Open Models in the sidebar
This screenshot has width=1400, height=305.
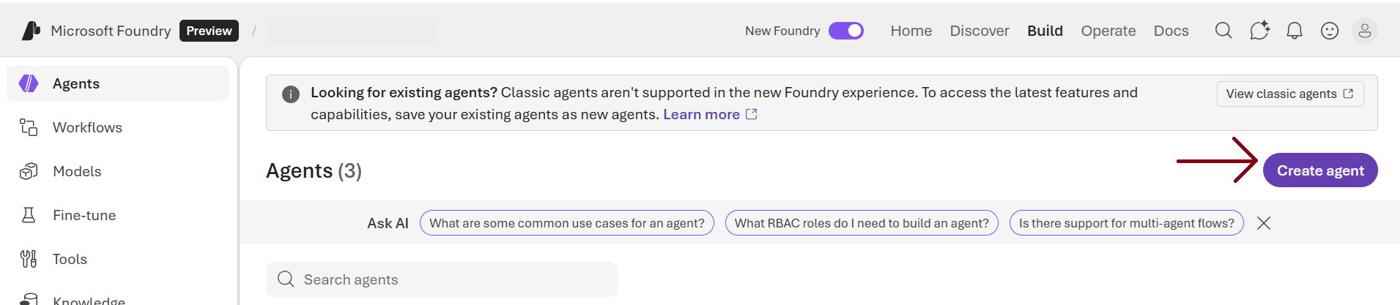coord(77,171)
